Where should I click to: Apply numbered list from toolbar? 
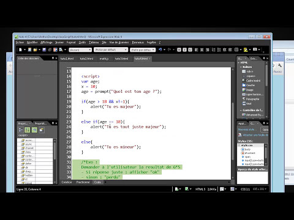coord(214,50)
